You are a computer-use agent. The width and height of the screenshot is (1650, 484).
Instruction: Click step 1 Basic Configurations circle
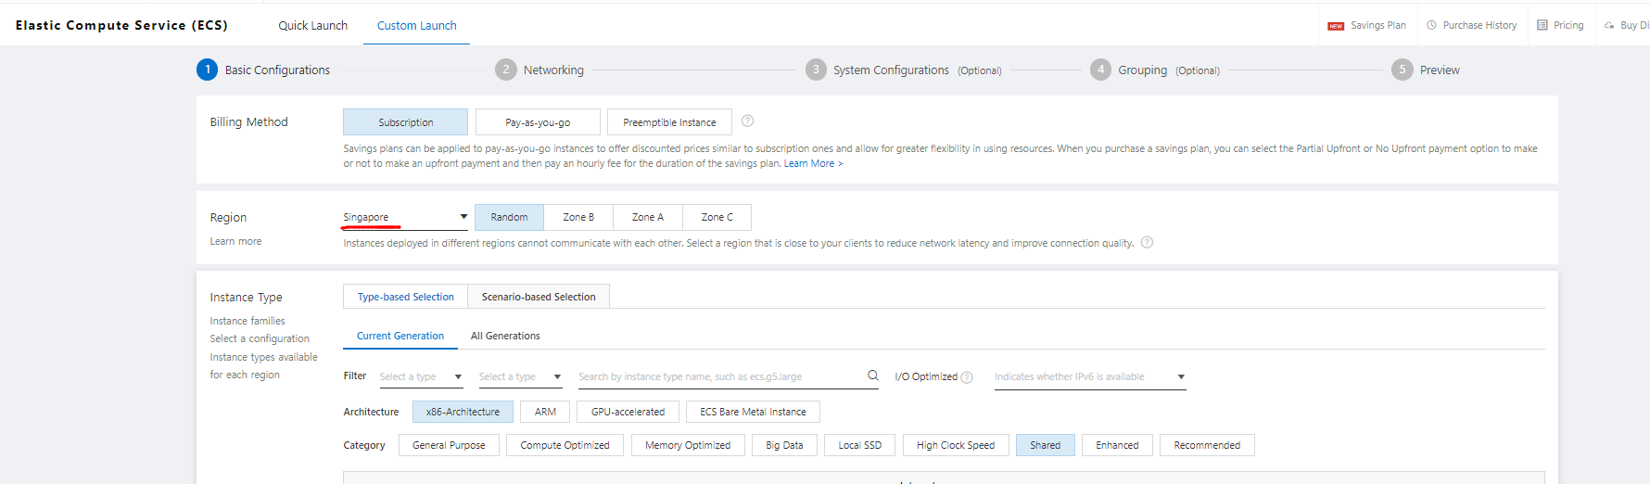tap(207, 70)
